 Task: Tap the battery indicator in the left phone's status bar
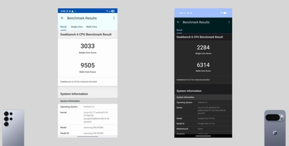click(113, 11)
